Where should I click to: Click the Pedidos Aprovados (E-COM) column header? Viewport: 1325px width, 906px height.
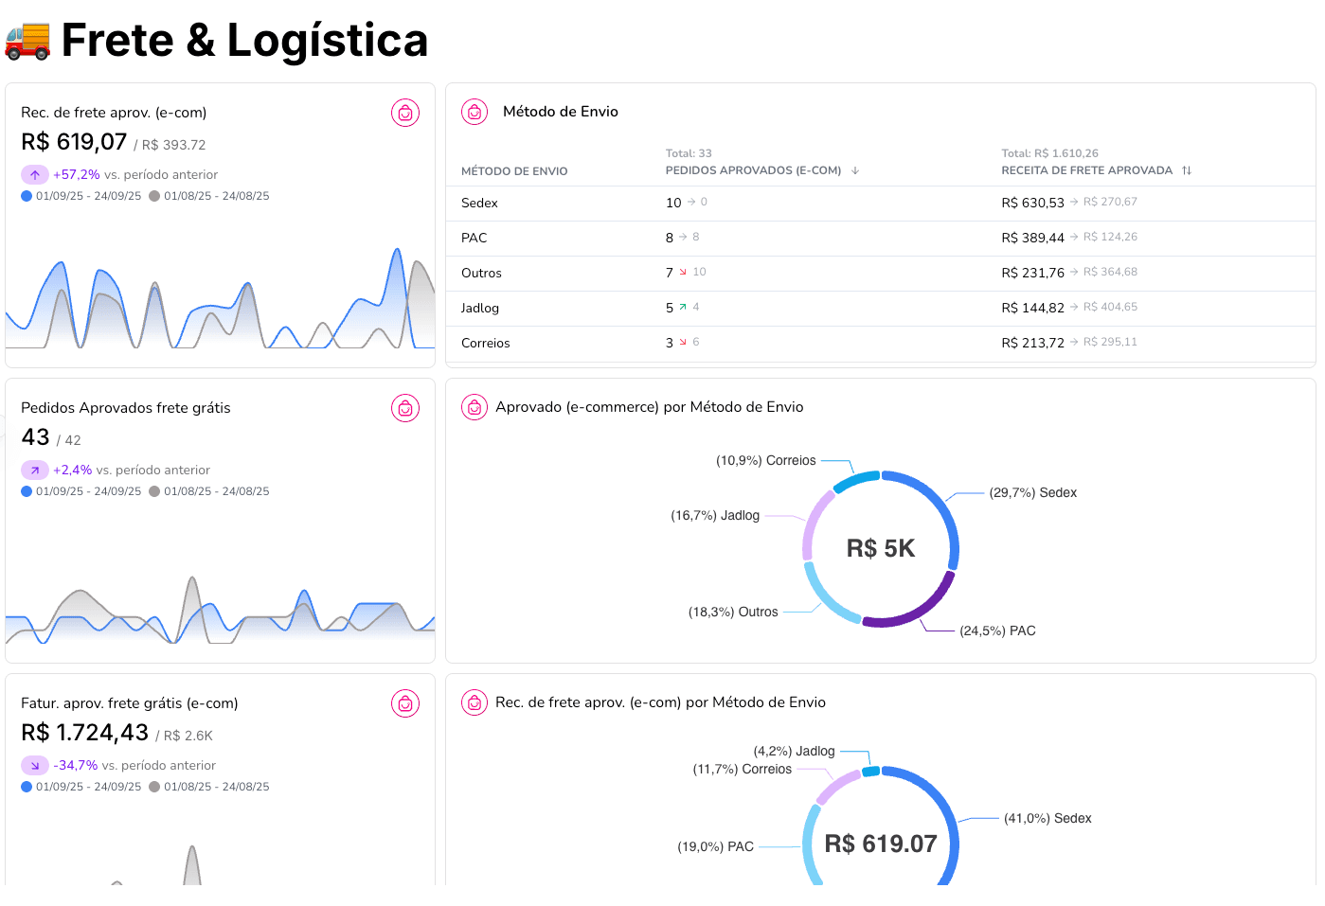tap(753, 170)
